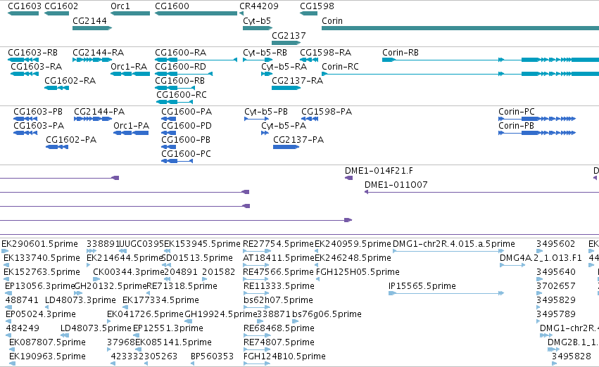Select EST BP560353
This screenshot has width=599, height=367.
[193, 363]
